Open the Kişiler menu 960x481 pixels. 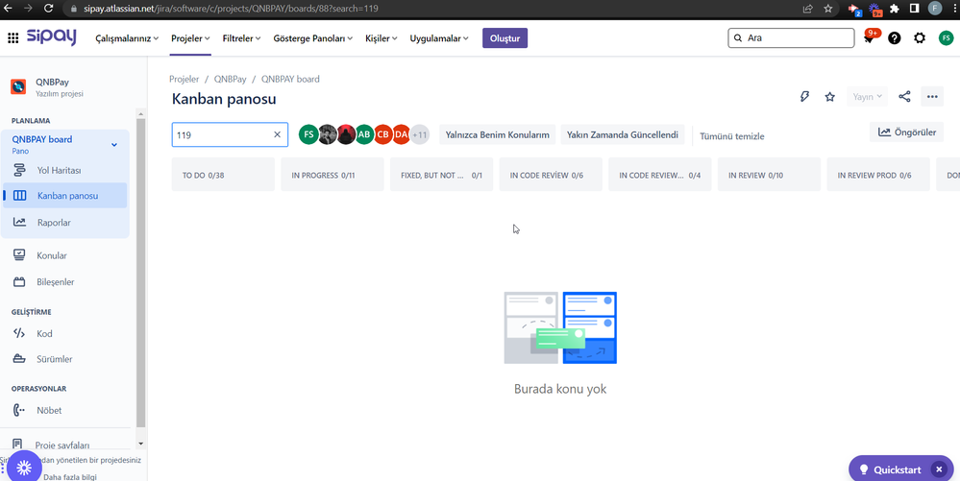pyautogui.click(x=381, y=38)
